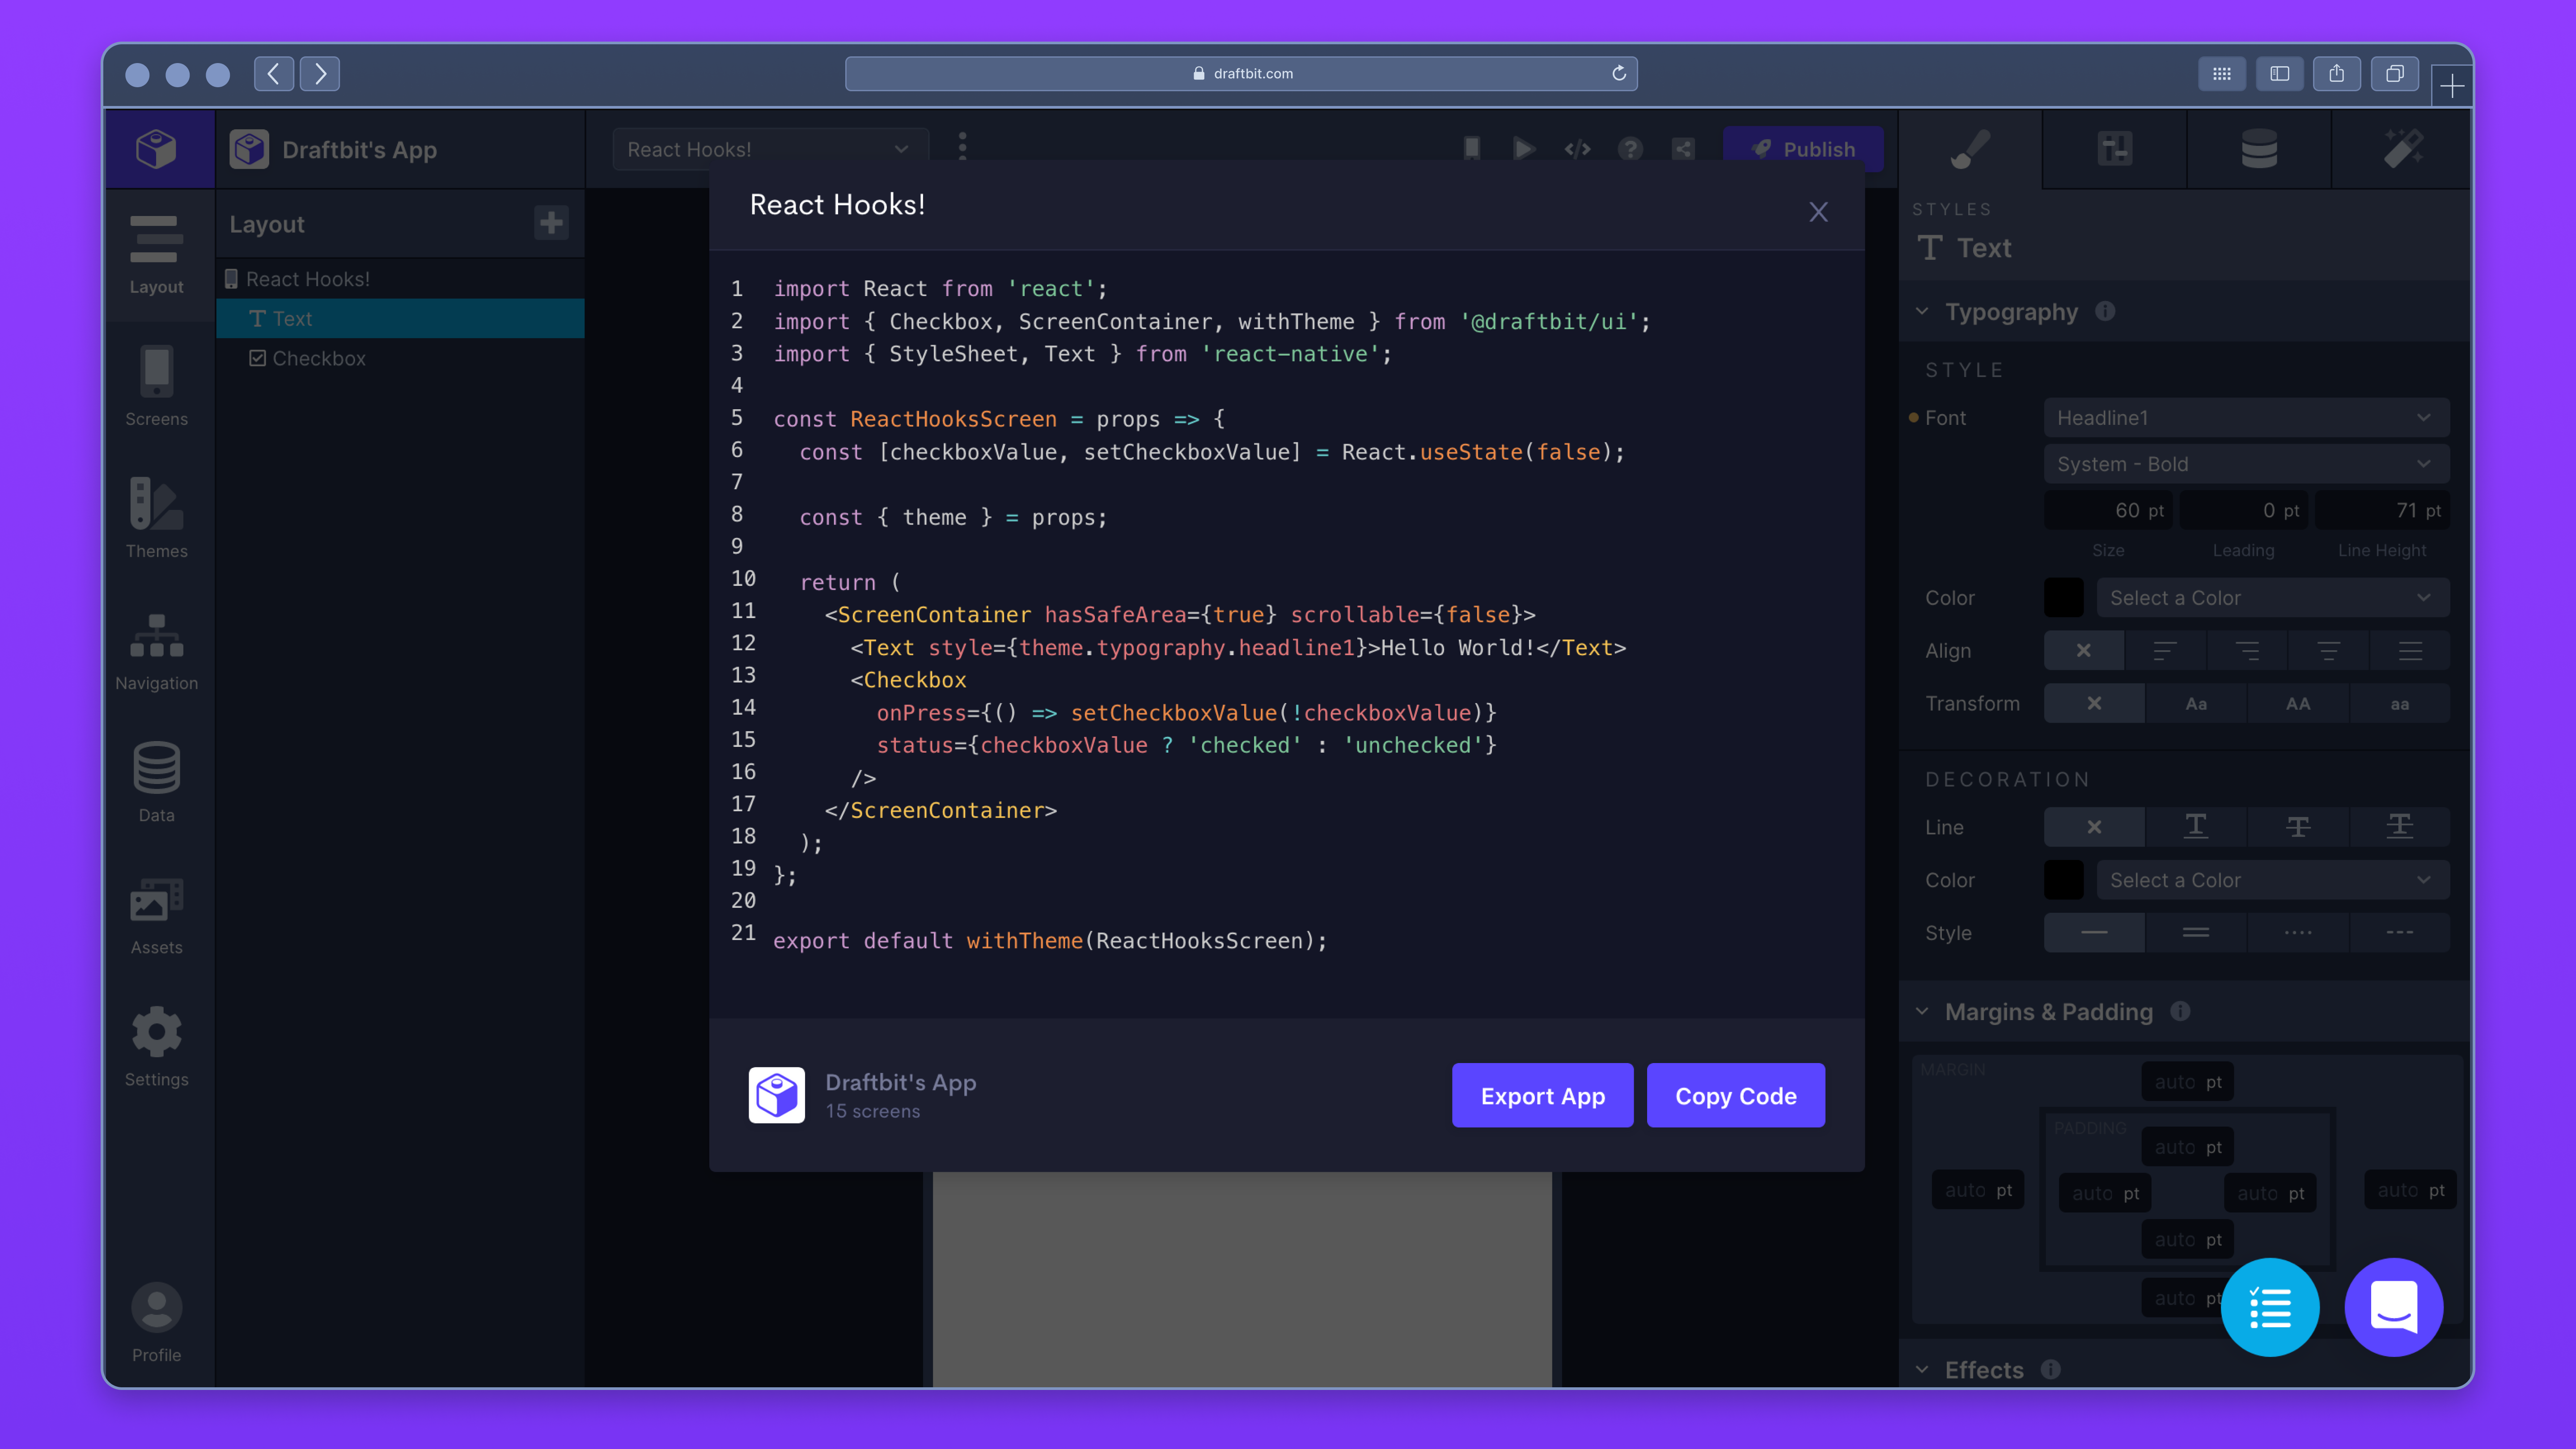This screenshot has width=2576, height=1449.
Task: Add a new layout component with plus
Action: click(x=551, y=223)
